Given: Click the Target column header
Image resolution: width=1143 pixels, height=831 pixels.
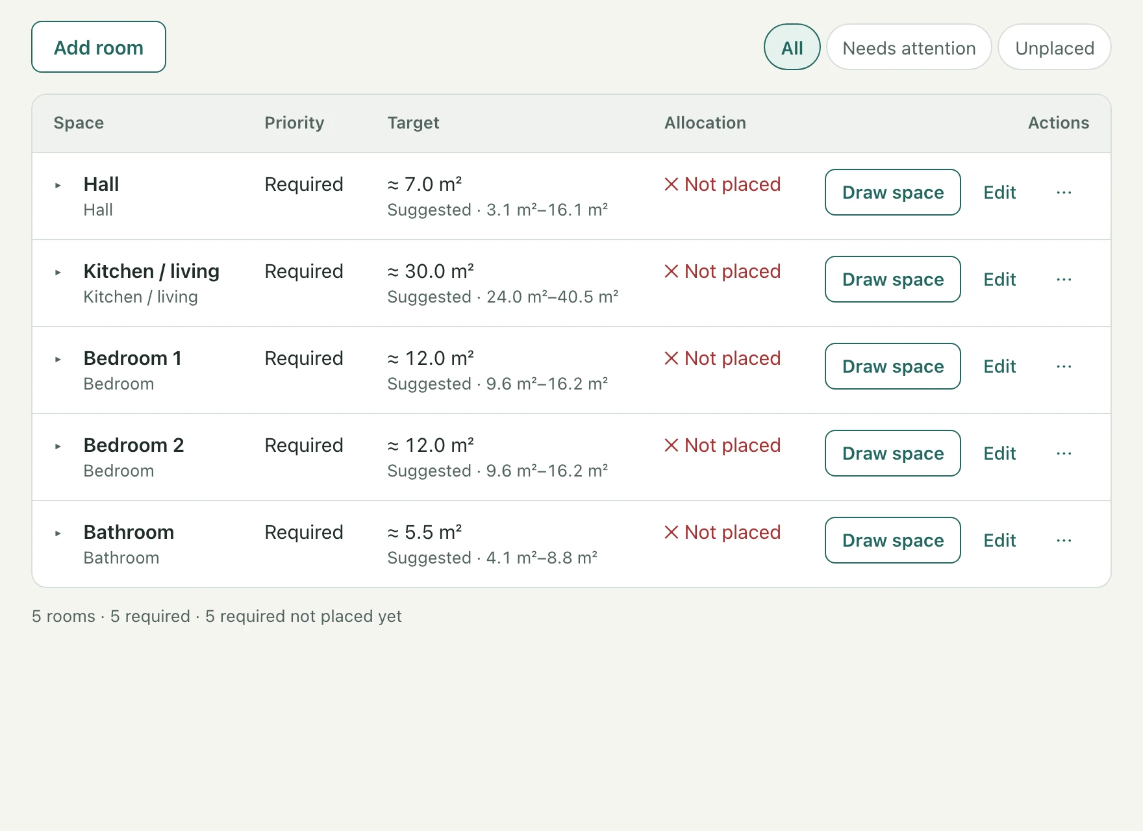Looking at the screenshot, I should 413,123.
